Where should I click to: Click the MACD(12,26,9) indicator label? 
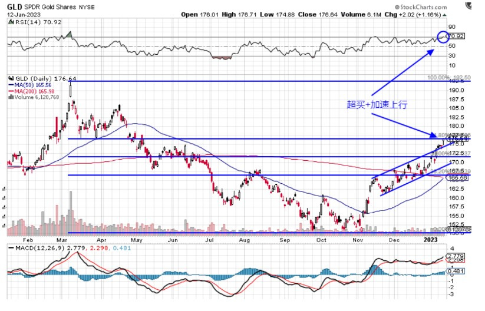(x=39, y=248)
